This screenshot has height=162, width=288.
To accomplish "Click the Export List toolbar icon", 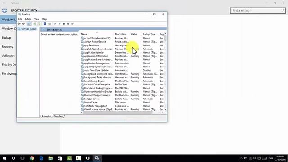I will click(x=39, y=24).
